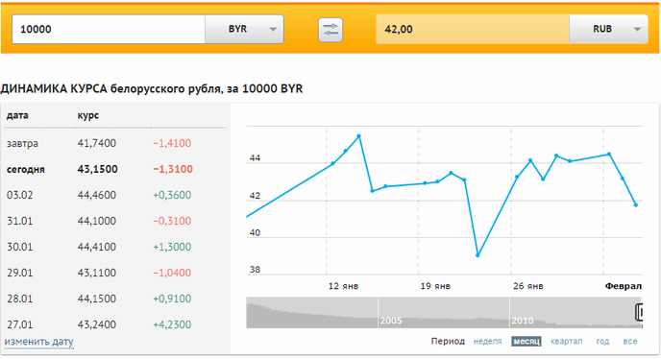Viewport: 661px width, 359px height.
Task: Click the rate value 44,1500
Action: [x=96, y=299]
